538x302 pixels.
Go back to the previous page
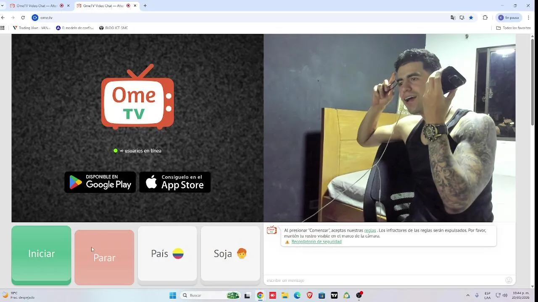(x=3, y=18)
